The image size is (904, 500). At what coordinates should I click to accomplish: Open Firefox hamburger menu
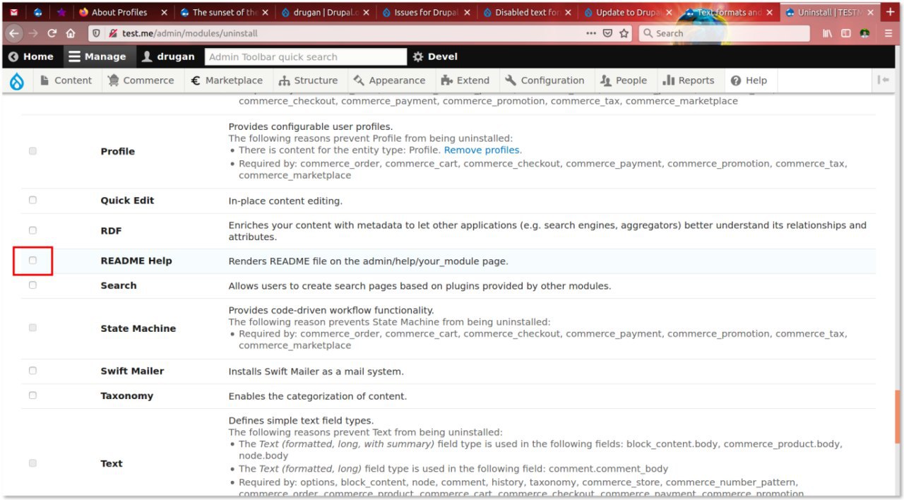click(888, 33)
